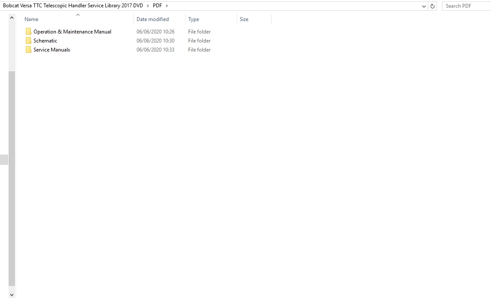The height and width of the screenshot is (298, 491).
Task: Select the PDF breadcrumb segment
Action: point(157,6)
